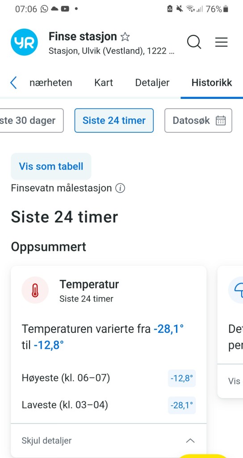The image size is (243, 458).
Task: Tap the red thermometer icon
Action: coord(35,290)
